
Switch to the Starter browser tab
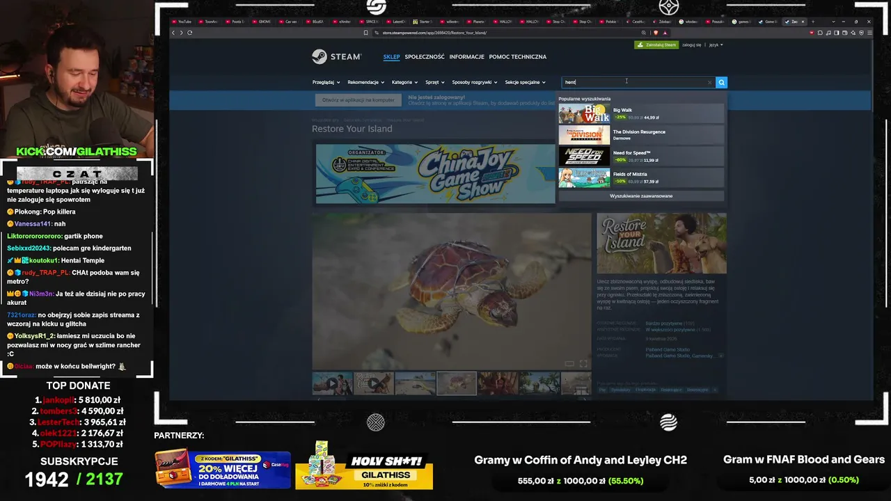[x=422, y=22]
